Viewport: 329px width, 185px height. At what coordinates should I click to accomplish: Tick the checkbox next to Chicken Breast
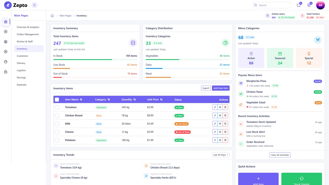pos(57,115)
